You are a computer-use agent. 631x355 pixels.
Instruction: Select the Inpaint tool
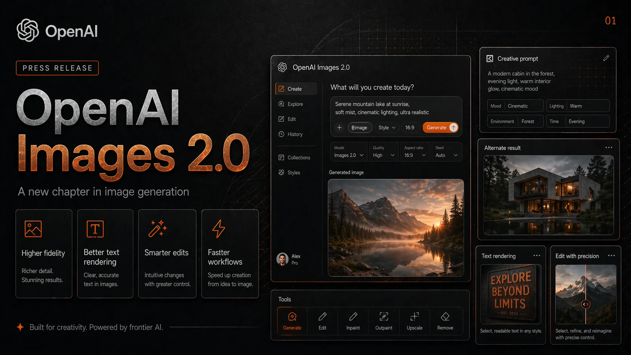coord(353,321)
